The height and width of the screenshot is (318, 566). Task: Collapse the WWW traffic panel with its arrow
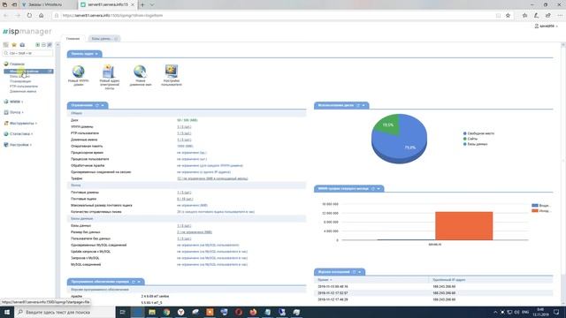[379, 188]
